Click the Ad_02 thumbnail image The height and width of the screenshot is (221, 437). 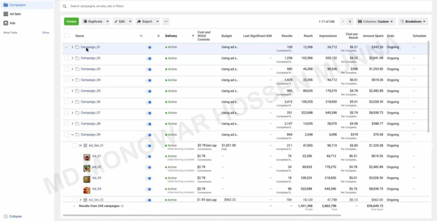click(87, 168)
